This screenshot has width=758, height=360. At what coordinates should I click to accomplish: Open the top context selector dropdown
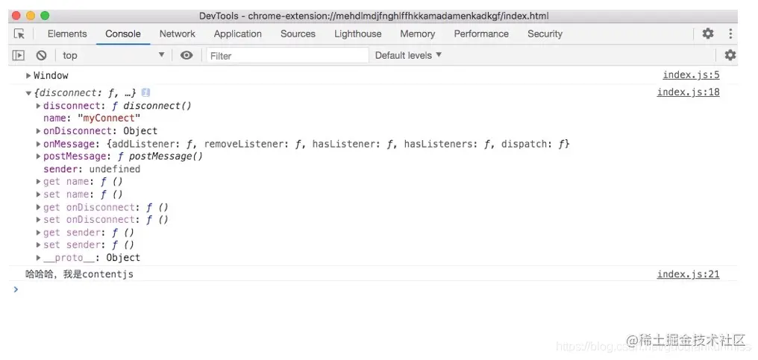(x=113, y=56)
